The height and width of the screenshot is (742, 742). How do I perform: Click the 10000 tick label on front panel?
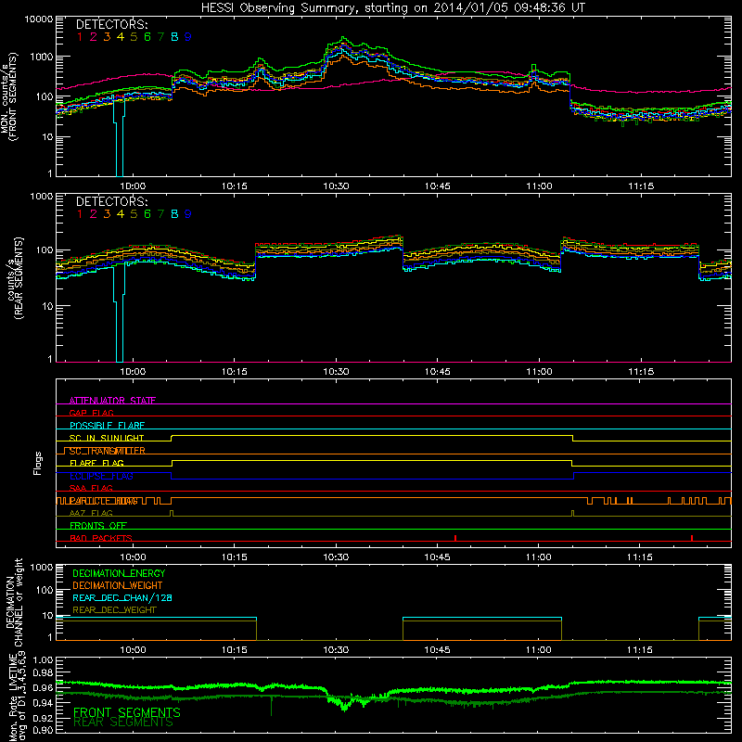point(39,19)
